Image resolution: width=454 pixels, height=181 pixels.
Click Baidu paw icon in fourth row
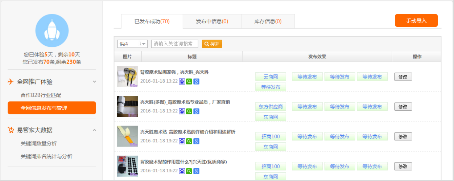pyautogui.click(x=182, y=171)
